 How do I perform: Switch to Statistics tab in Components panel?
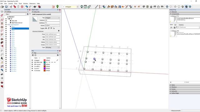181,25
